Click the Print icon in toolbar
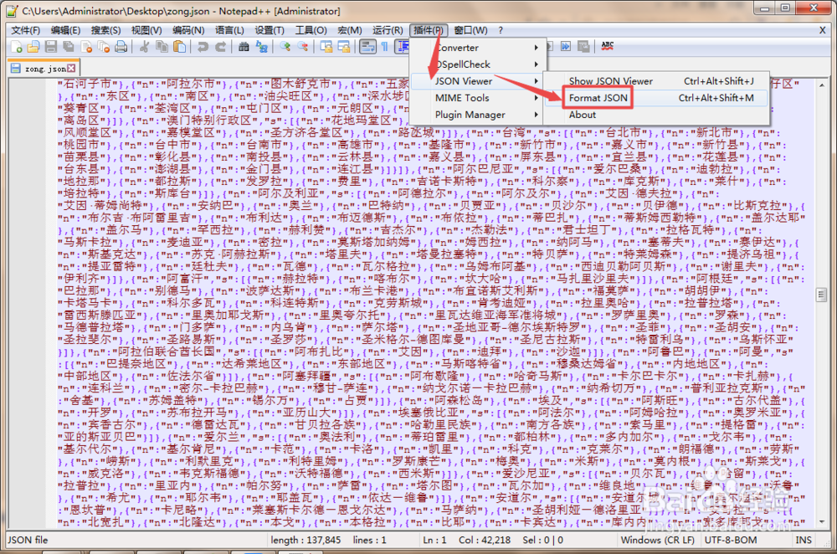 121,47
